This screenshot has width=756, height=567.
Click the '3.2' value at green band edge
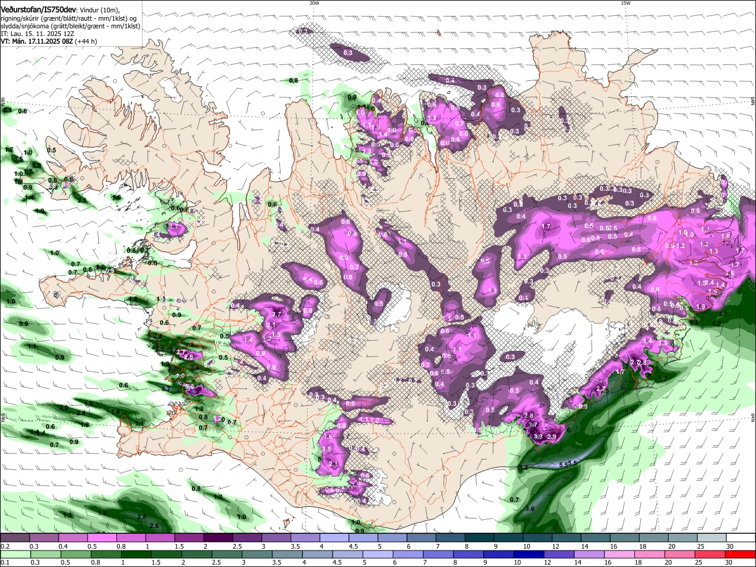523,467
